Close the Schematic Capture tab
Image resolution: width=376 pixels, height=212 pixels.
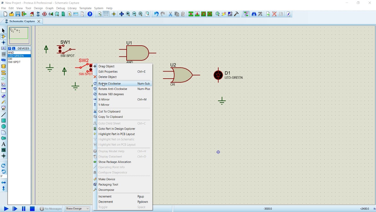(x=38, y=21)
